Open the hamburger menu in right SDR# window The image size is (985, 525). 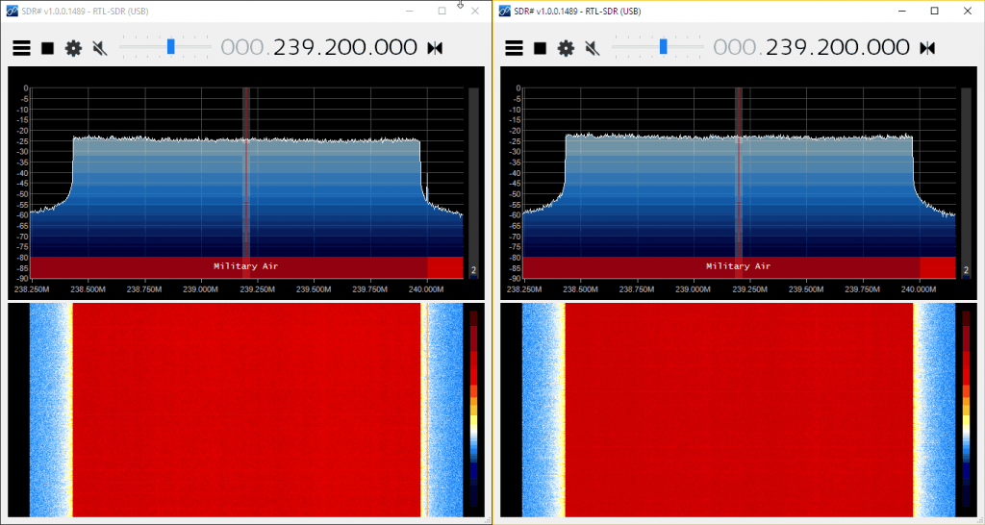(x=514, y=48)
